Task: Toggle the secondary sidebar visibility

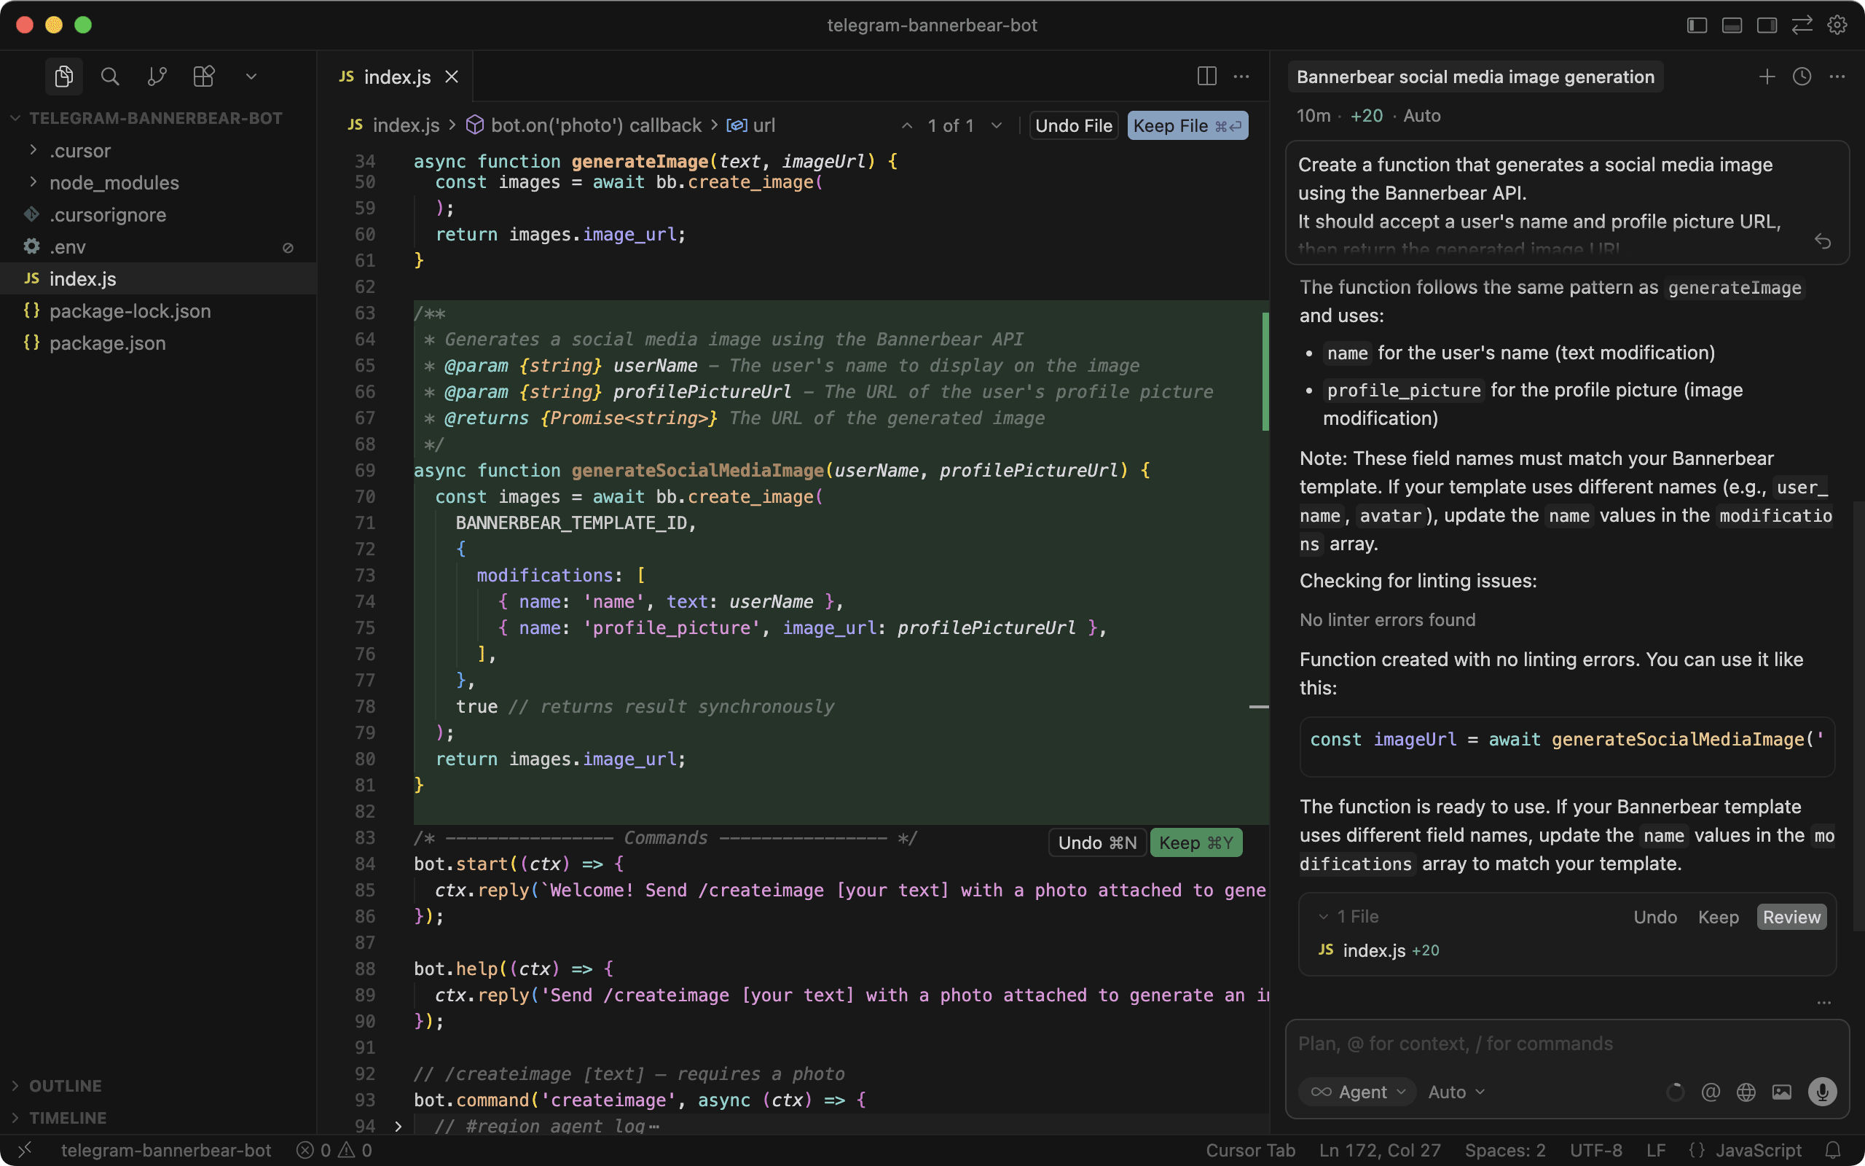Action: (x=1767, y=25)
